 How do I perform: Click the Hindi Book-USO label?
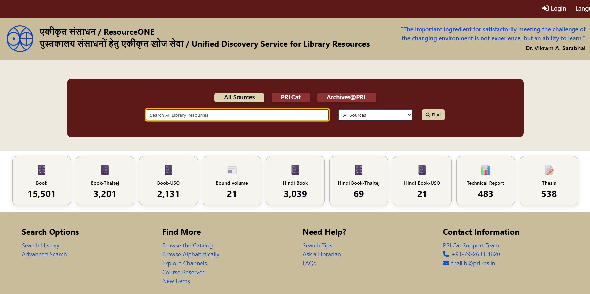point(422,183)
